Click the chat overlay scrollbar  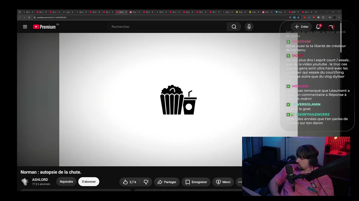click(341, 38)
